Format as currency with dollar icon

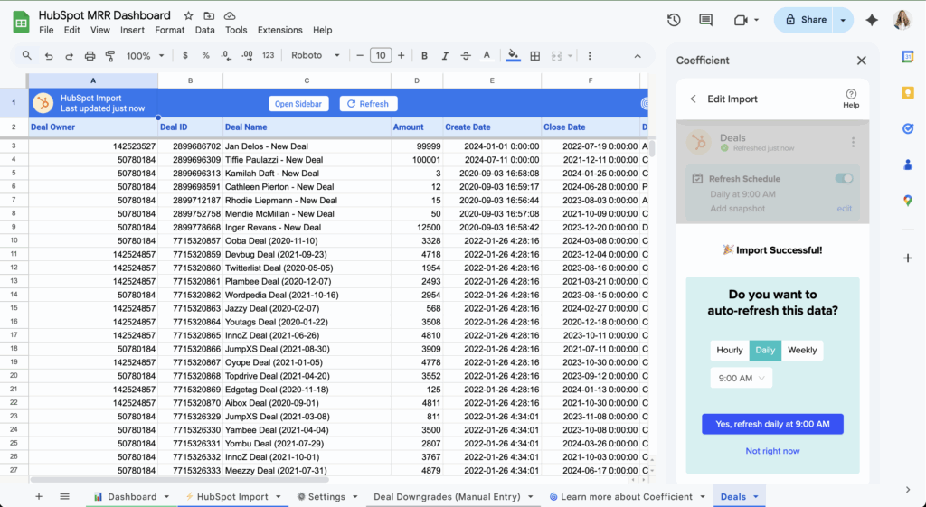(x=185, y=55)
